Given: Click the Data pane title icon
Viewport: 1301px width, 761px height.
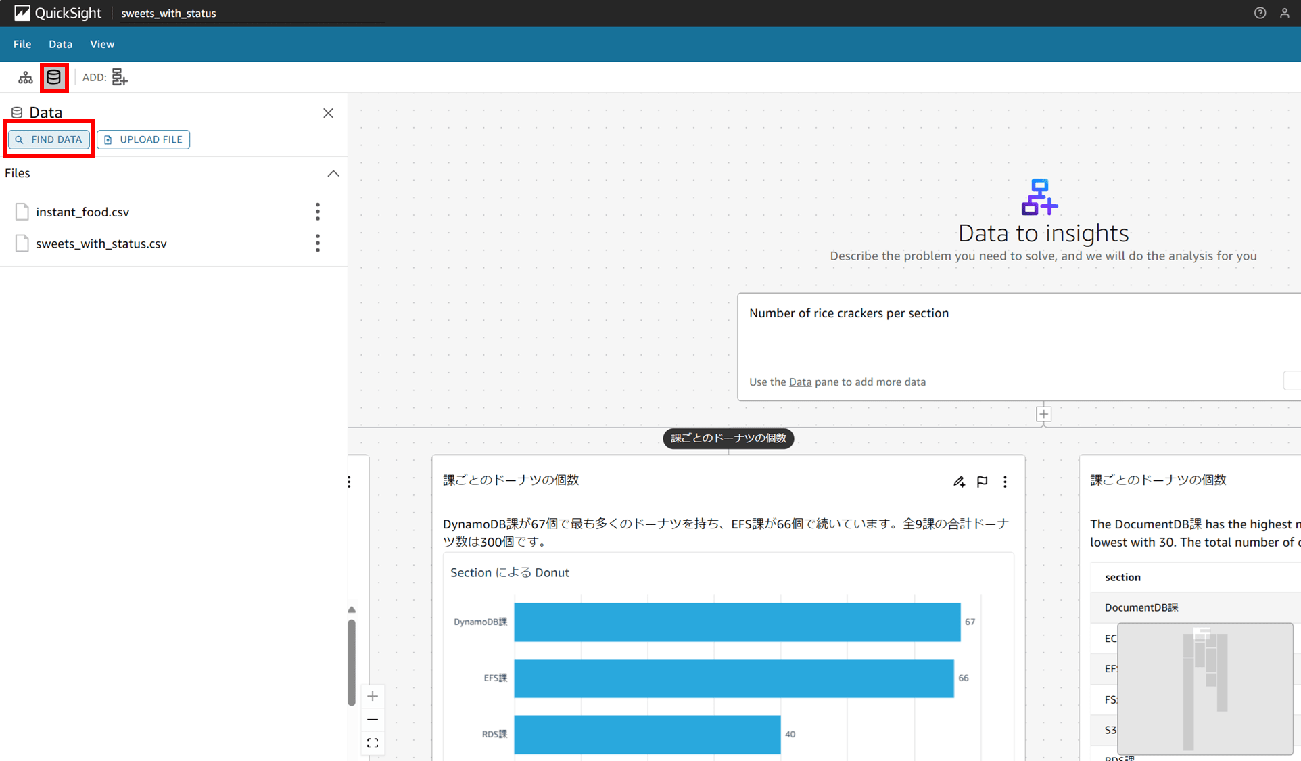Looking at the screenshot, I should click(17, 113).
